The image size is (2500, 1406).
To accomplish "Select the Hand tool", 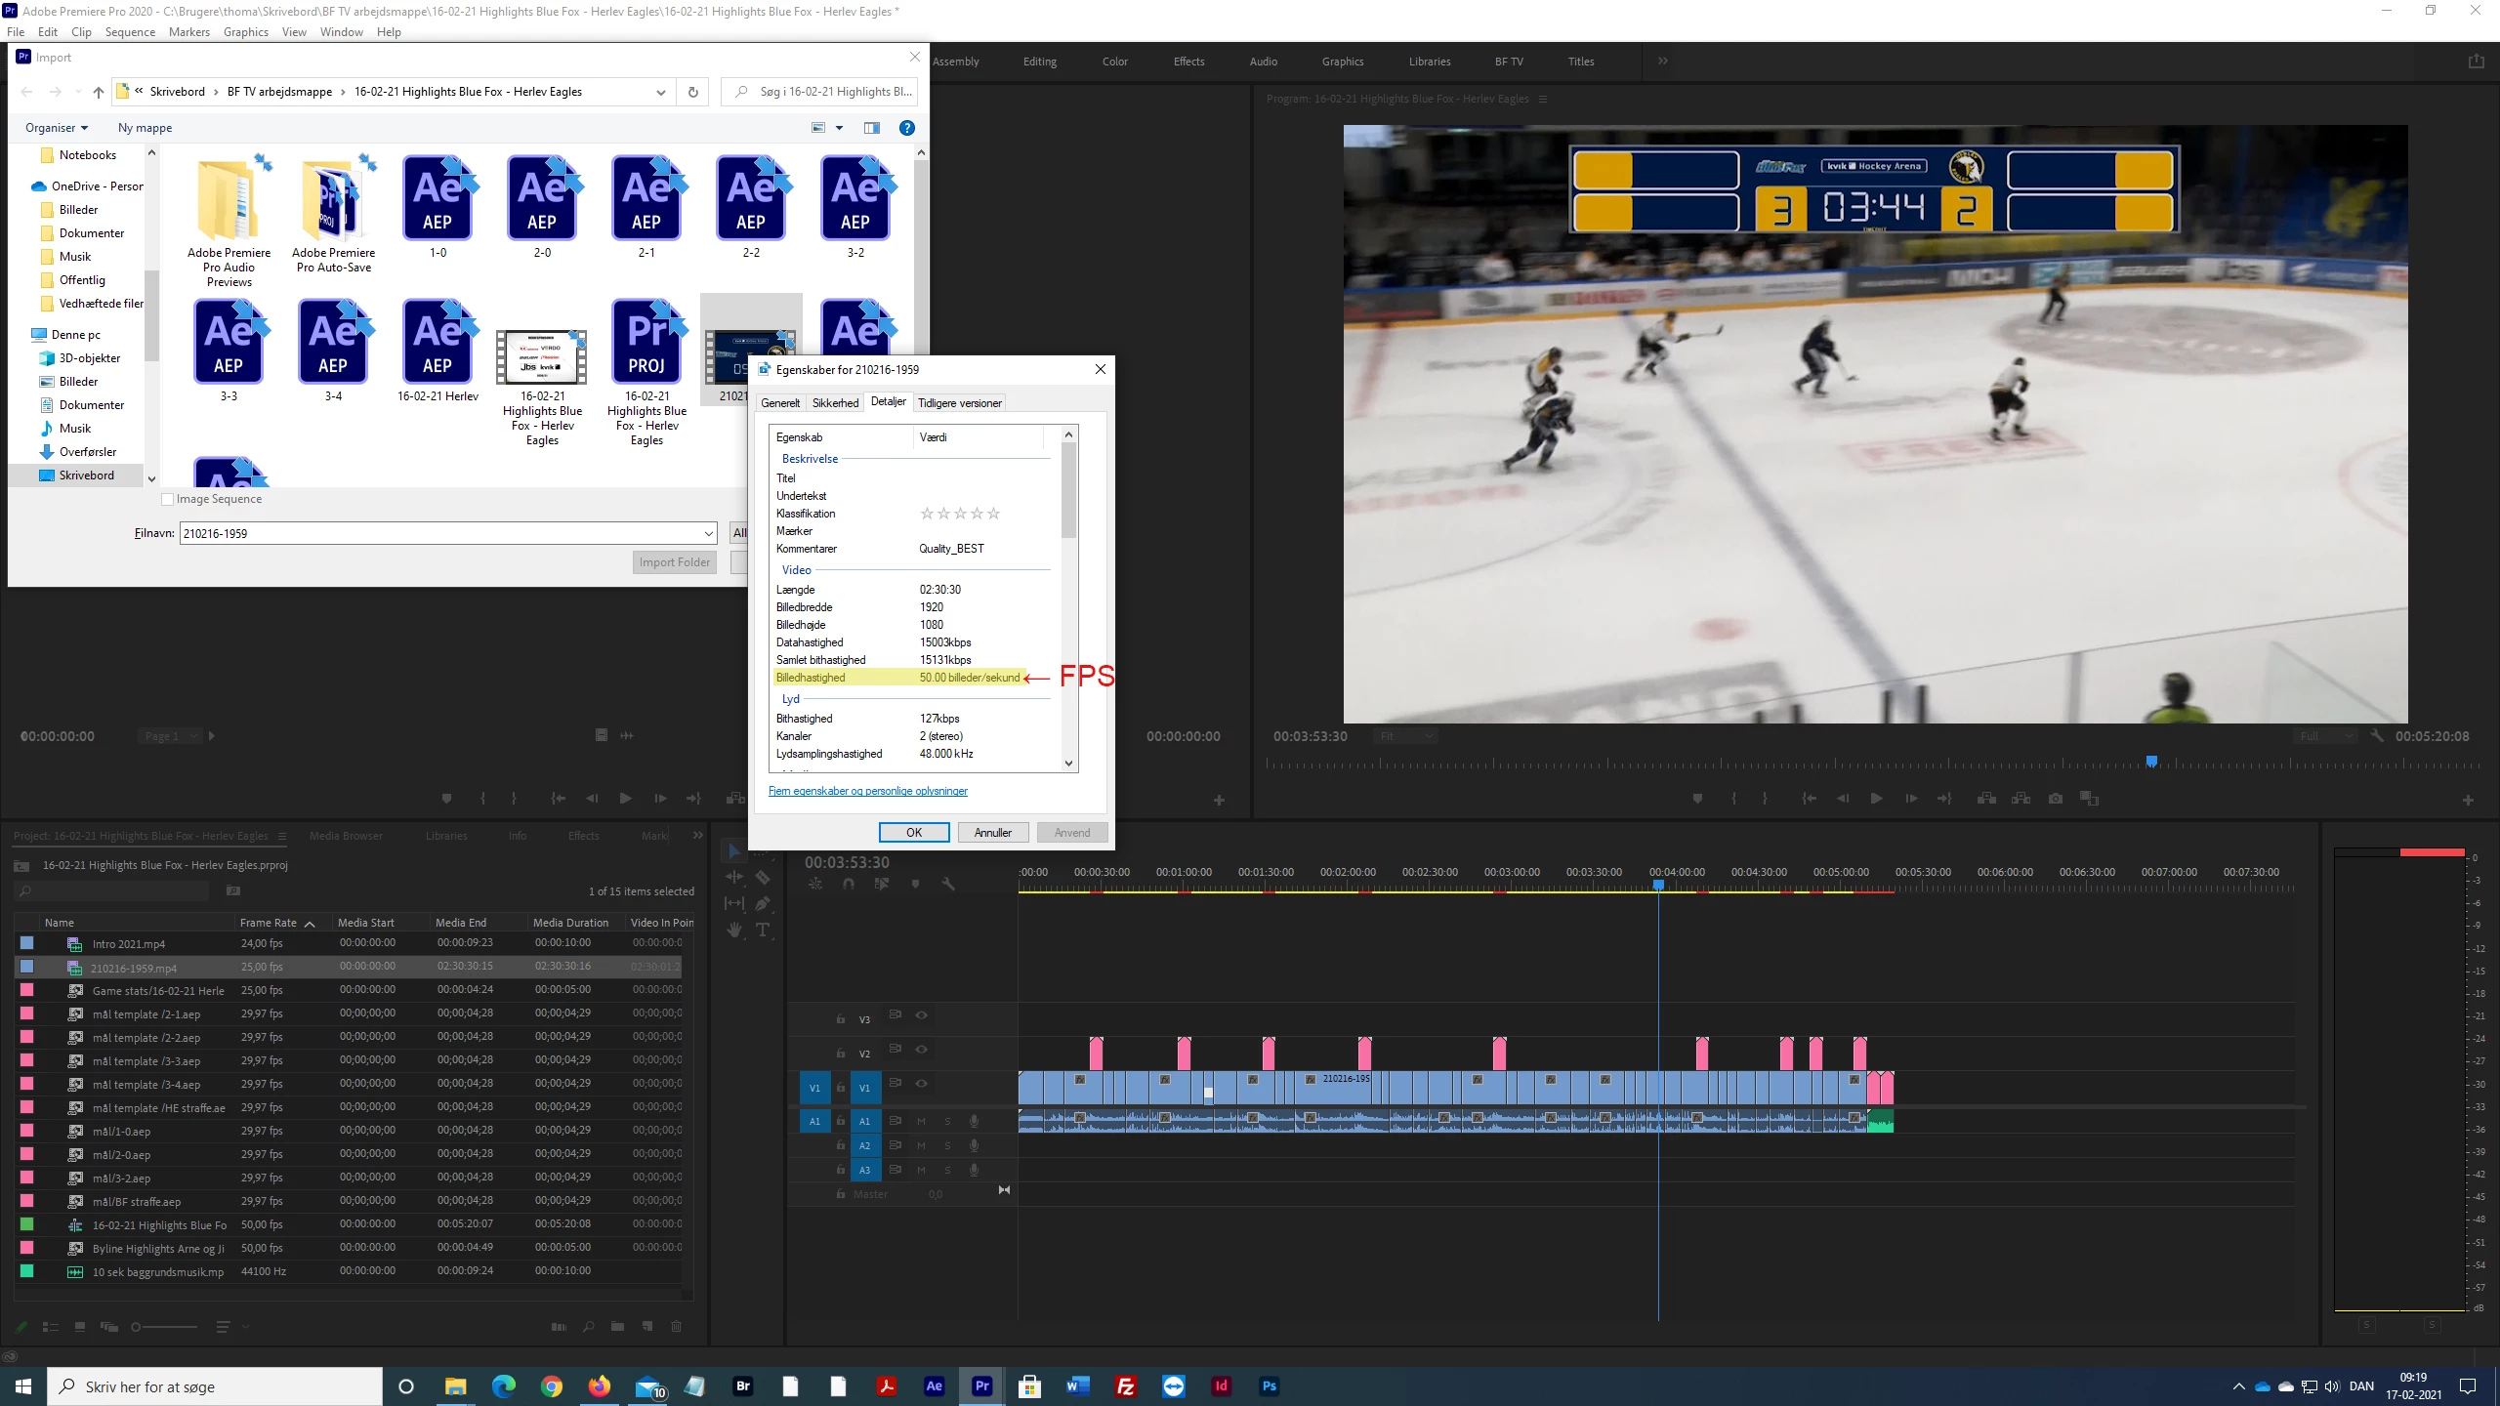I will click(x=734, y=930).
